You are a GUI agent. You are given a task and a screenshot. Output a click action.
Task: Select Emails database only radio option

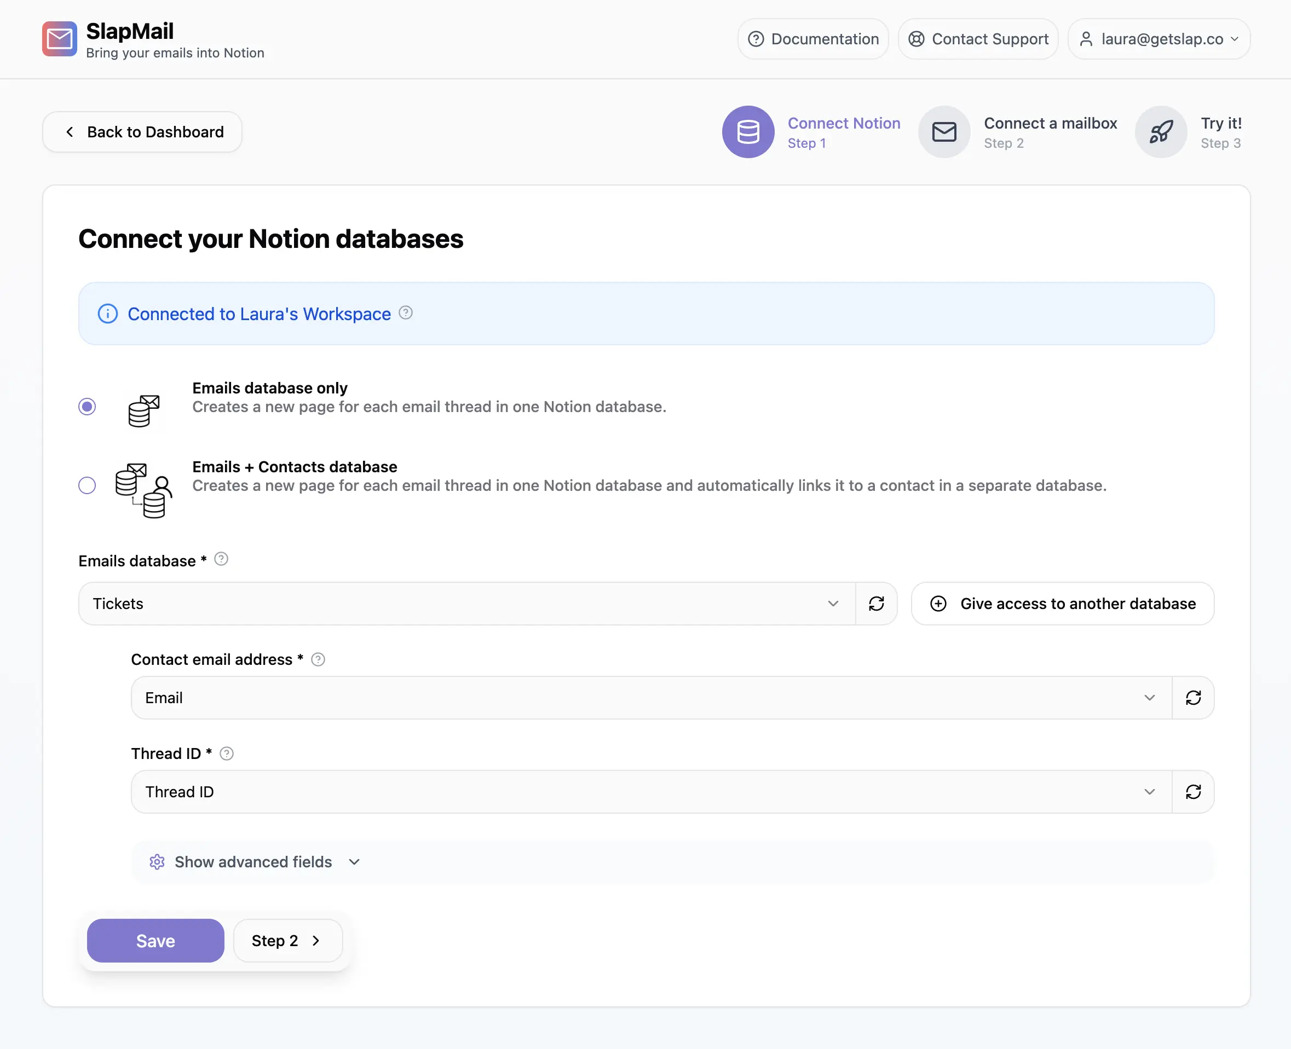[x=87, y=407]
